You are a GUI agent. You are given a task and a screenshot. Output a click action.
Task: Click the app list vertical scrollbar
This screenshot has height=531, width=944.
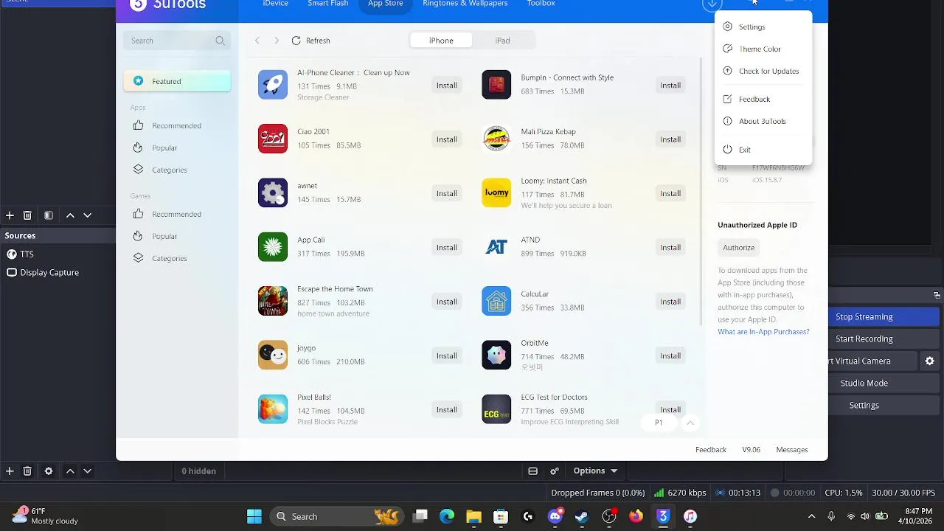pyautogui.click(x=701, y=192)
